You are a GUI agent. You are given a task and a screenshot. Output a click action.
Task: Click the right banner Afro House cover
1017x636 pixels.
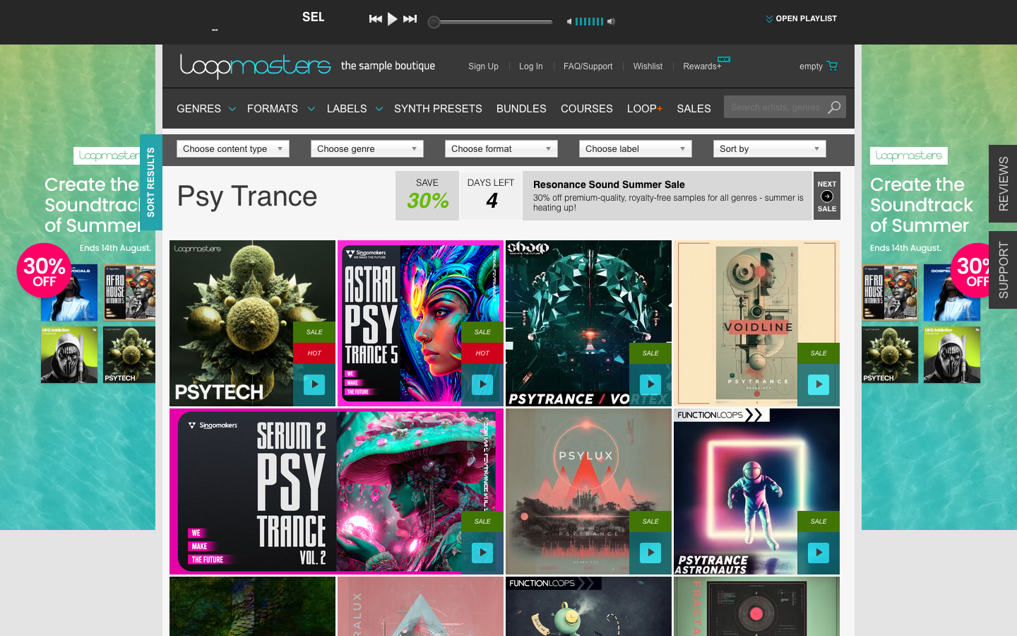890,293
